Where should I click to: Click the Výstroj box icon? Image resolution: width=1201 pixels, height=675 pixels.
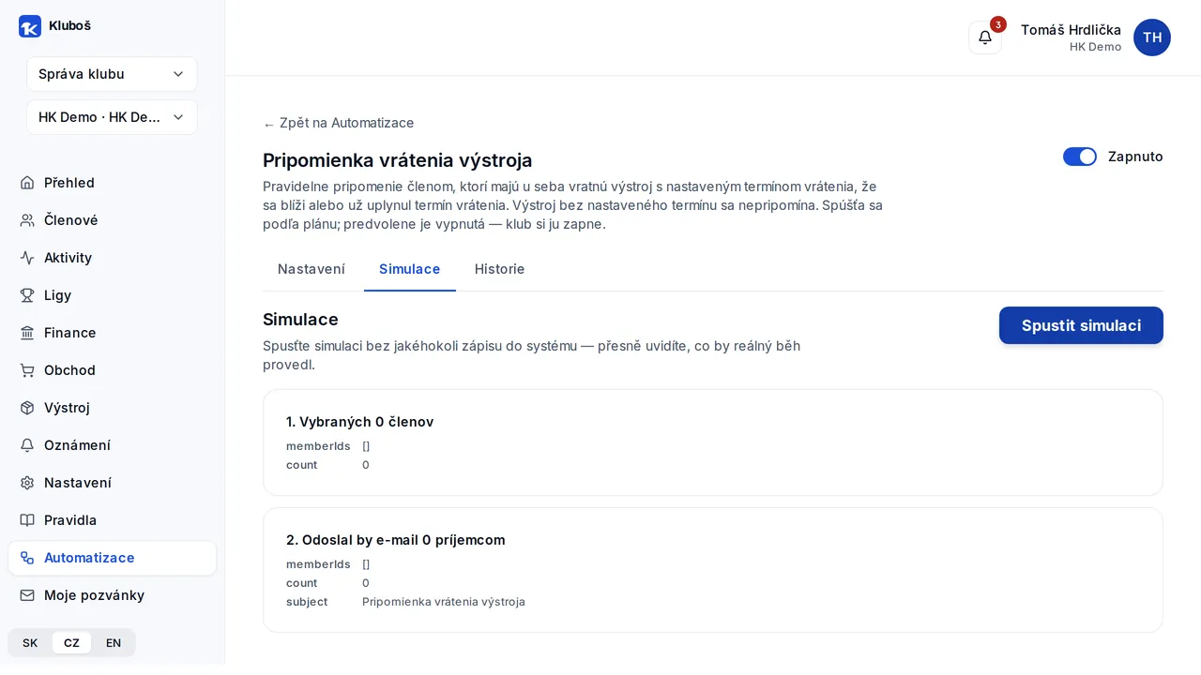click(x=27, y=408)
